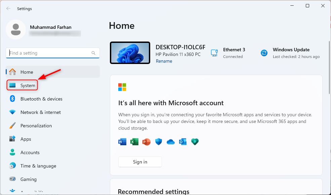The height and width of the screenshot is (195, 331).
Task: Minimize the Settings window
Action: [292, 6]
